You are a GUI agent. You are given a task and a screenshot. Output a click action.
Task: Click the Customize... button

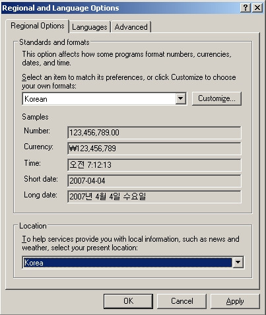pos(216,98)
